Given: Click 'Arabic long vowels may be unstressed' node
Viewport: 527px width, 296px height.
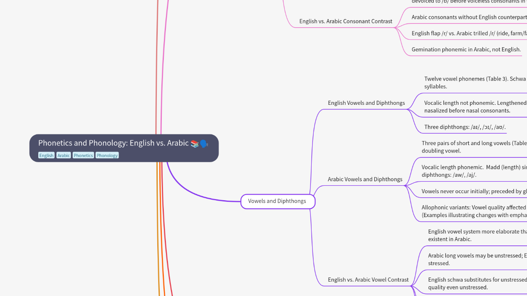Looking at the screenshot, I should pyautogui.click(x=477, y=259).
